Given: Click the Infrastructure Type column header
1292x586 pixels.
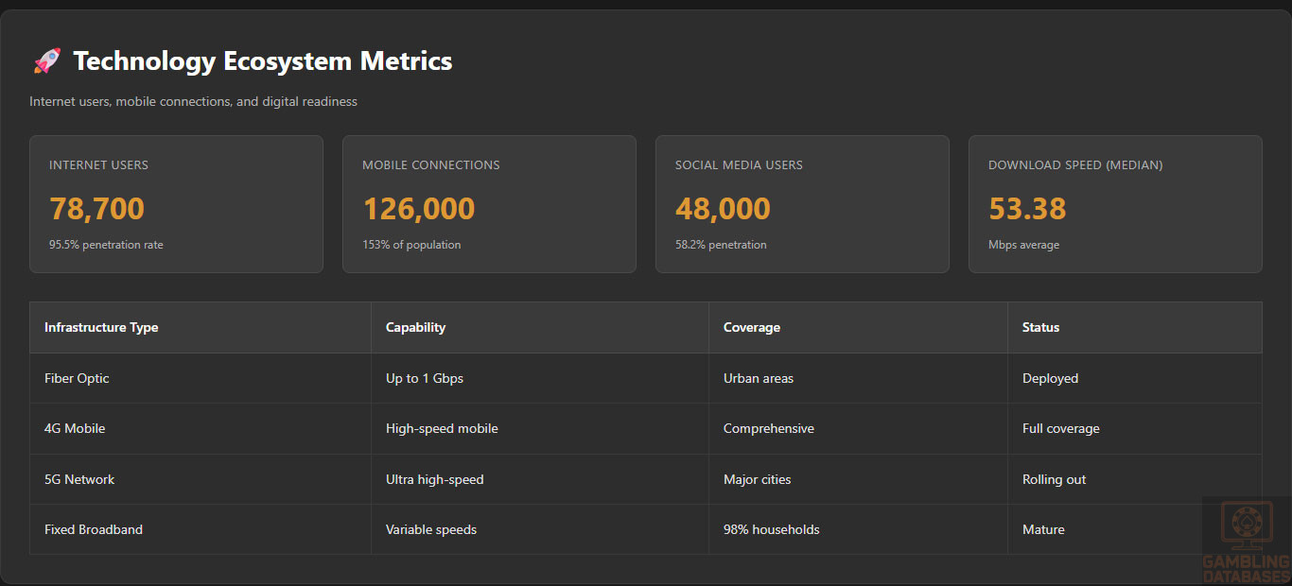Looking at the screenshot, I should click(x=101, y=328).
